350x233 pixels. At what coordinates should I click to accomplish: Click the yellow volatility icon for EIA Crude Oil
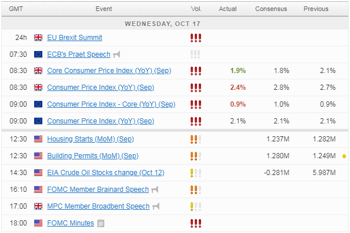[x=196, y=173]
